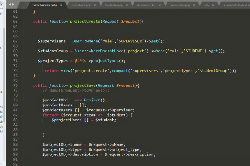The width and height of the screenshot is (250, 166).
Task: Click $projectObj->description on line 90
Action: [x=70, y=154]
